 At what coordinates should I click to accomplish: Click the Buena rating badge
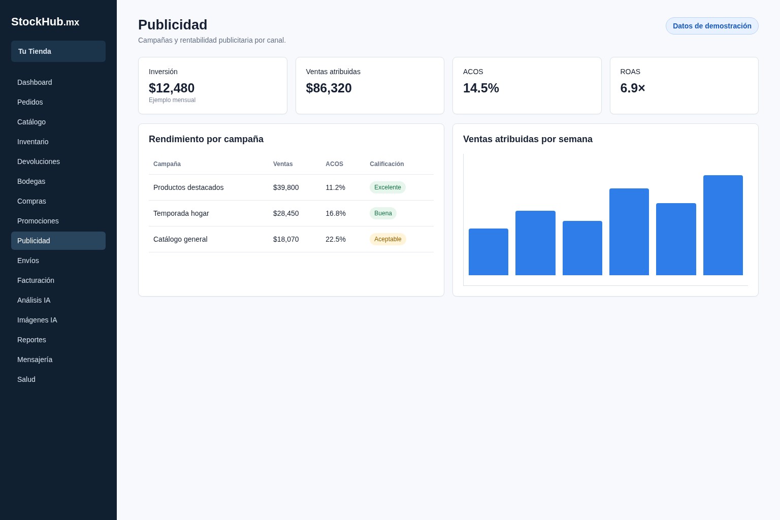tap(383, 213)
